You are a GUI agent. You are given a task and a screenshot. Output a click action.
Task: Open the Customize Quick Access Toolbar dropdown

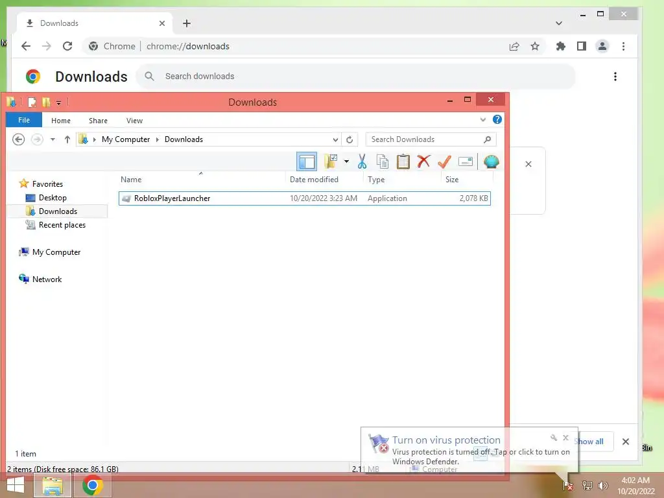click(x=58, y=102)
